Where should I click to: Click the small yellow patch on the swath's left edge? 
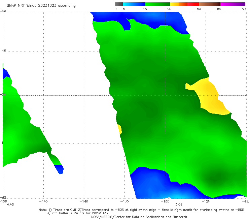[119, 129]
